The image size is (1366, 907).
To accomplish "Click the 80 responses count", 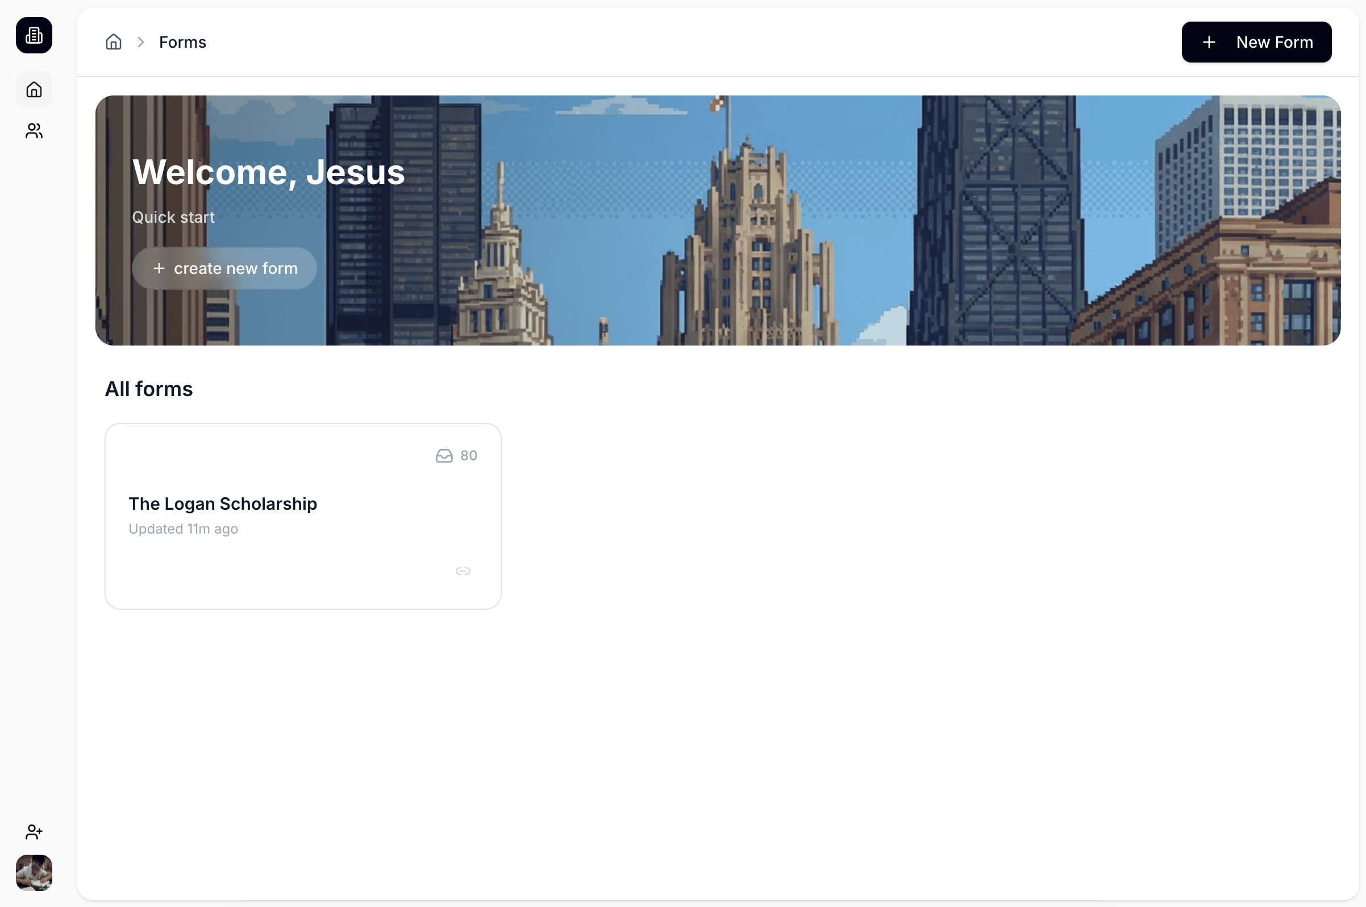I will click(468, 456).
